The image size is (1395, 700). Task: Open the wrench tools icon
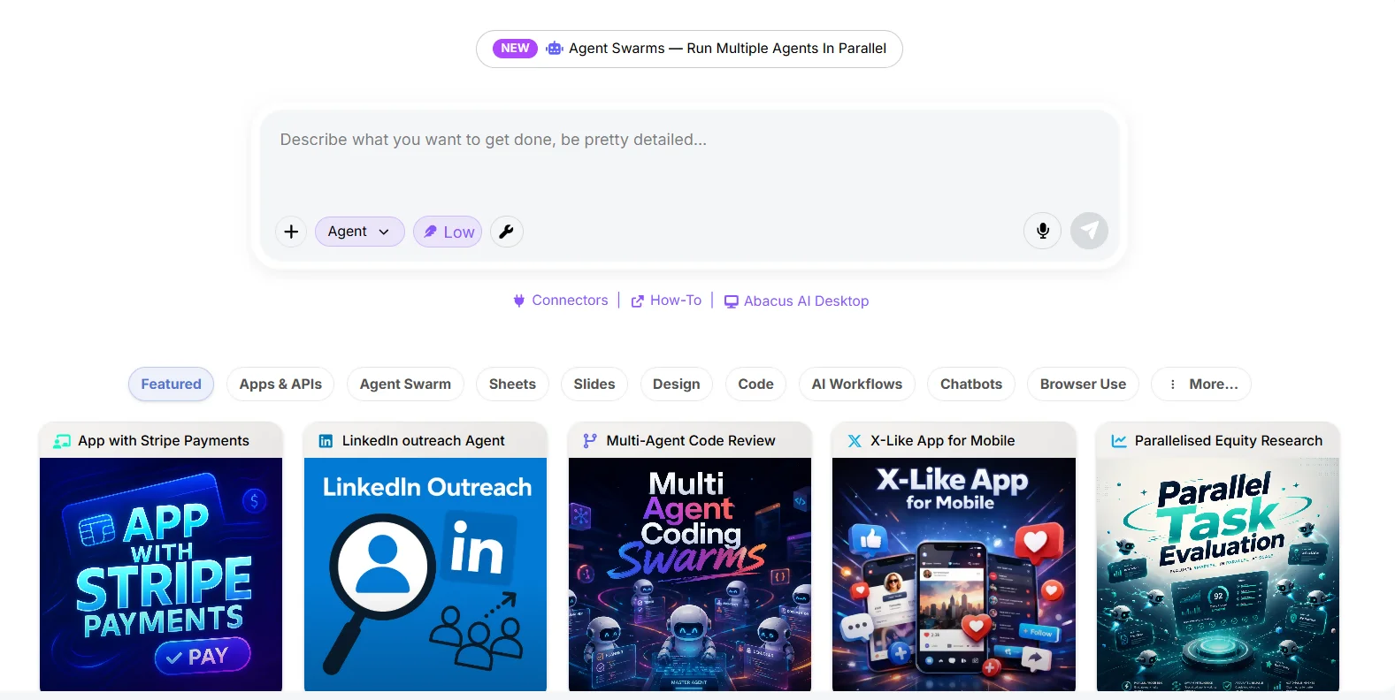507,232
